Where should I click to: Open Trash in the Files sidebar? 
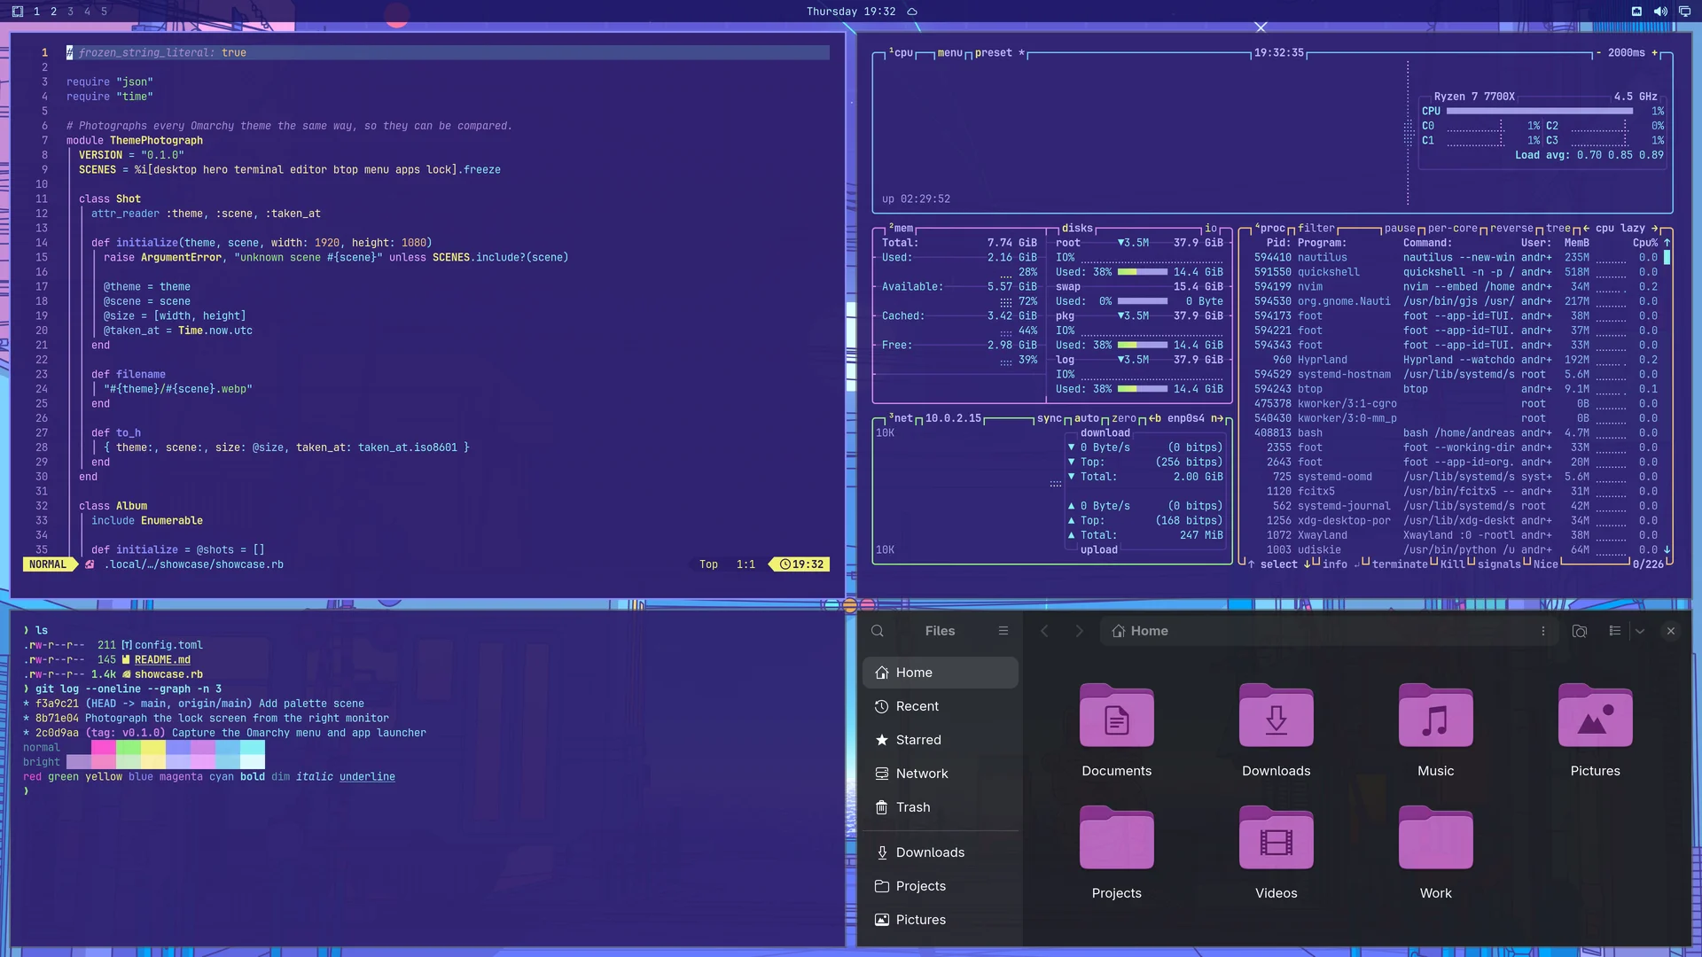coord(940,807)
